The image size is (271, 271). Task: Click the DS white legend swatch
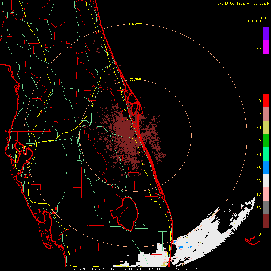[266, 181]
